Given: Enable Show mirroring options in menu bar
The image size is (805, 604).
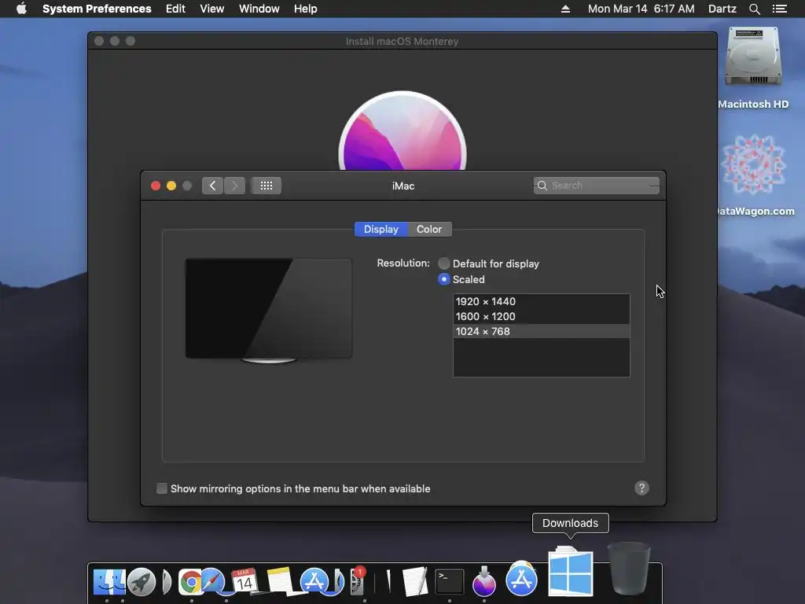Looking at the screenshot, I should point(162,488).
